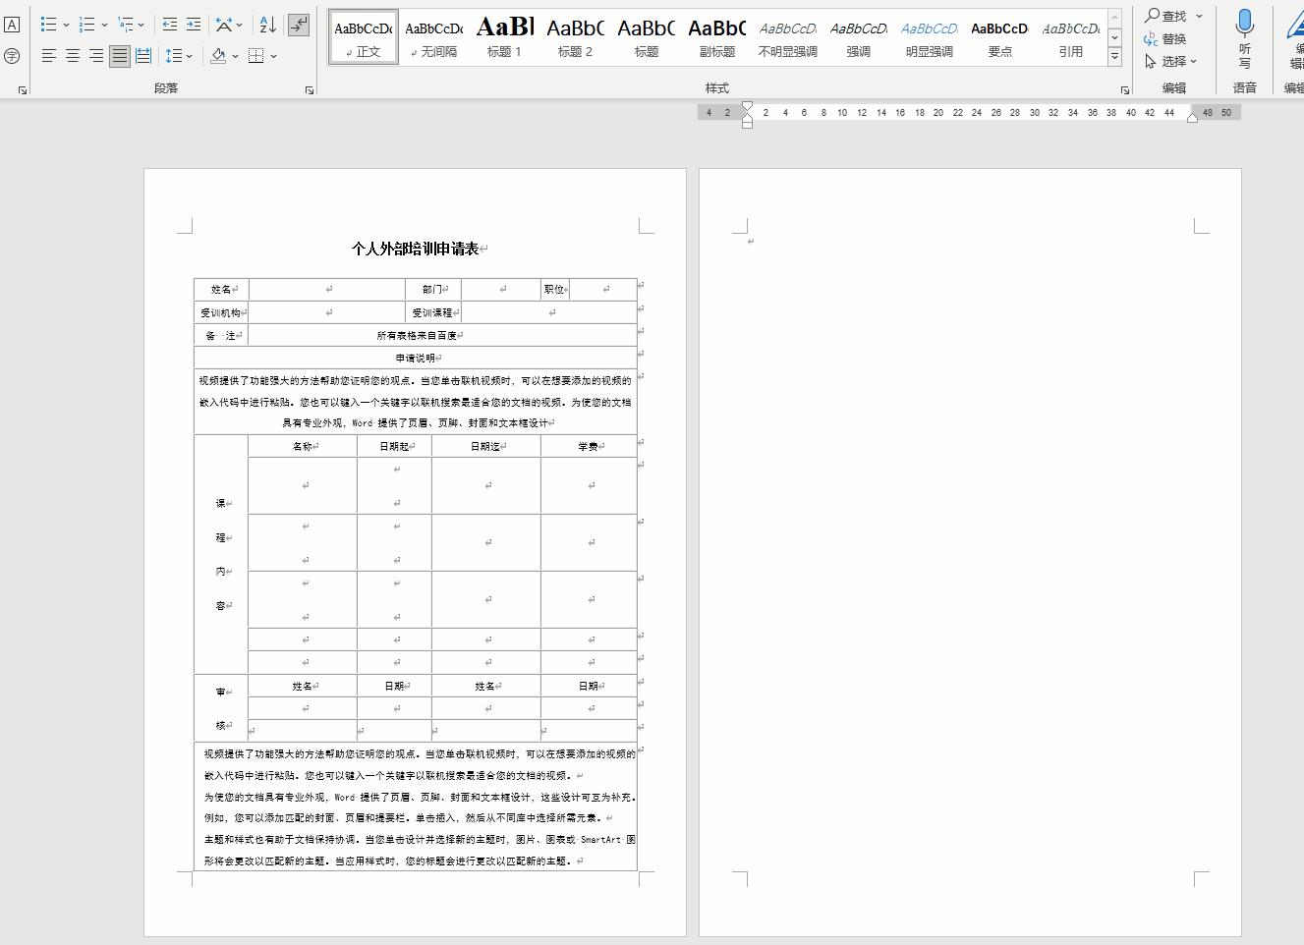The width and height of the screenshot is (1304, 945).
Task: Click the shading bucket icon
Action: coord(216,55)
